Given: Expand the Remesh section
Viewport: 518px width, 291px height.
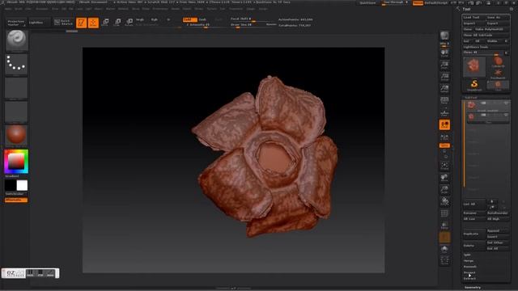Looking at the screenshot, I should tap(469, 267).
